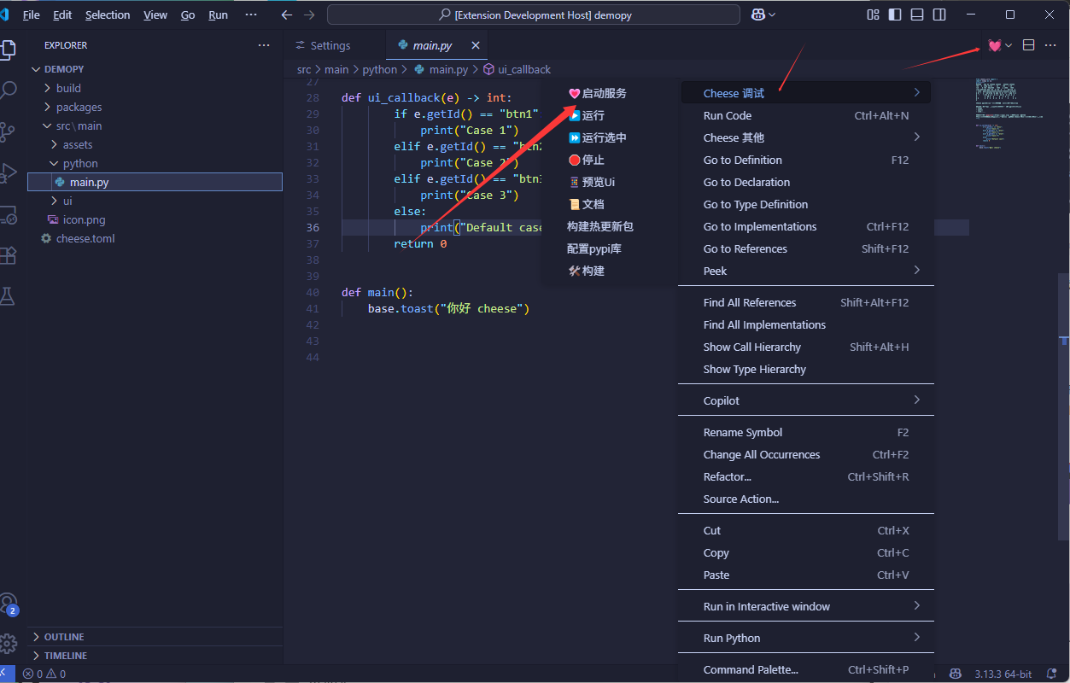Expand the assets folder
The height and width of the screenshot is (683, 1070).
click(78, 144)
